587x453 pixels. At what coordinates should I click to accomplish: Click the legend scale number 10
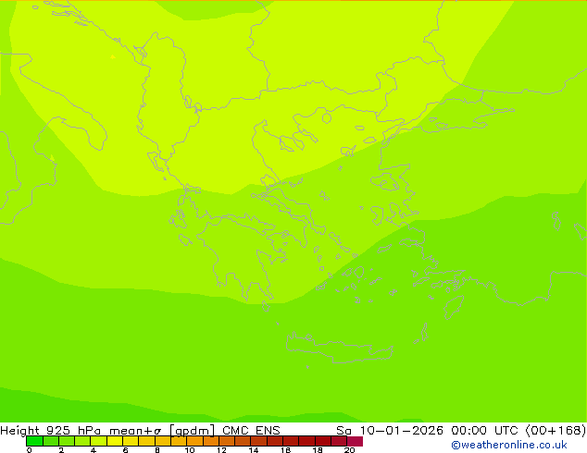click(x=190, y=450)
